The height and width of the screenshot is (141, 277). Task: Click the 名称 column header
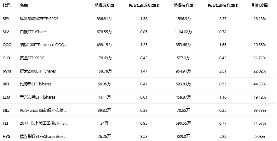24,6
